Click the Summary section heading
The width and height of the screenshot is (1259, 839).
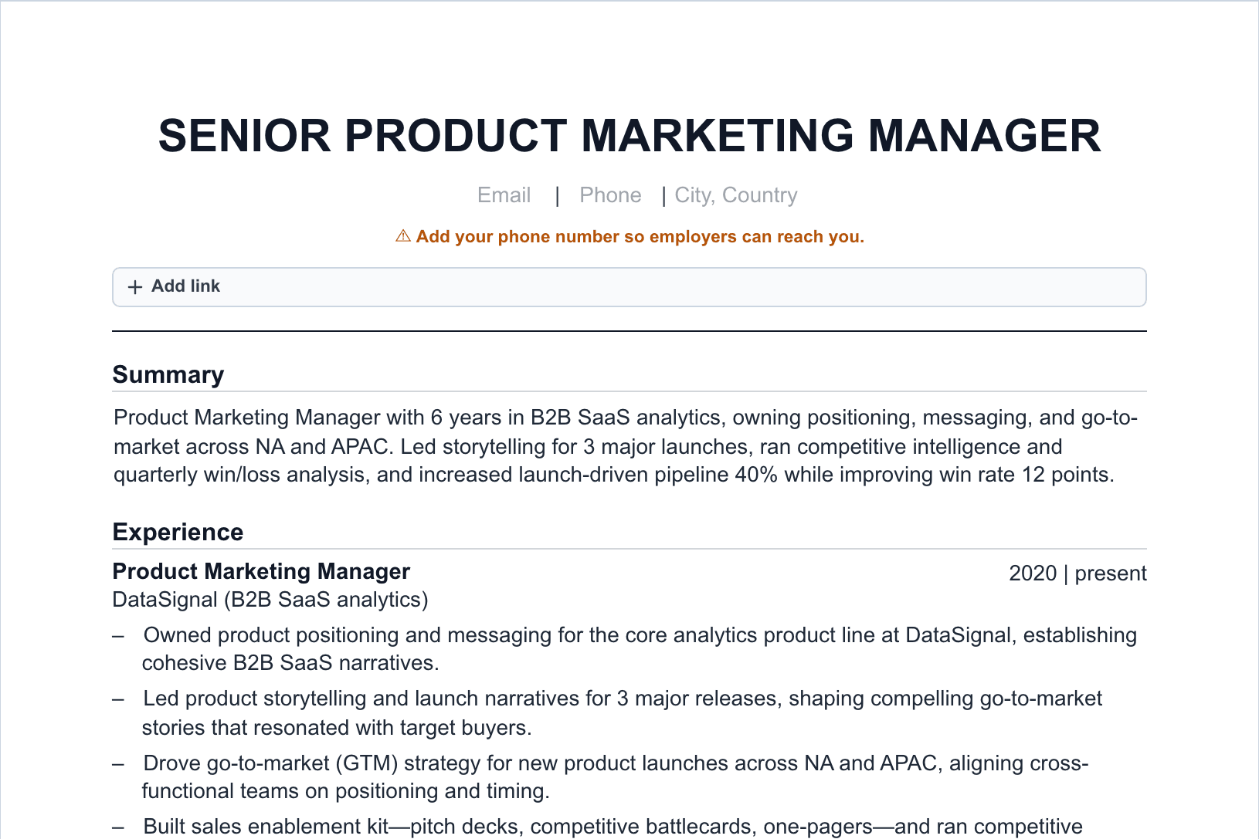(x=168, y=374)
